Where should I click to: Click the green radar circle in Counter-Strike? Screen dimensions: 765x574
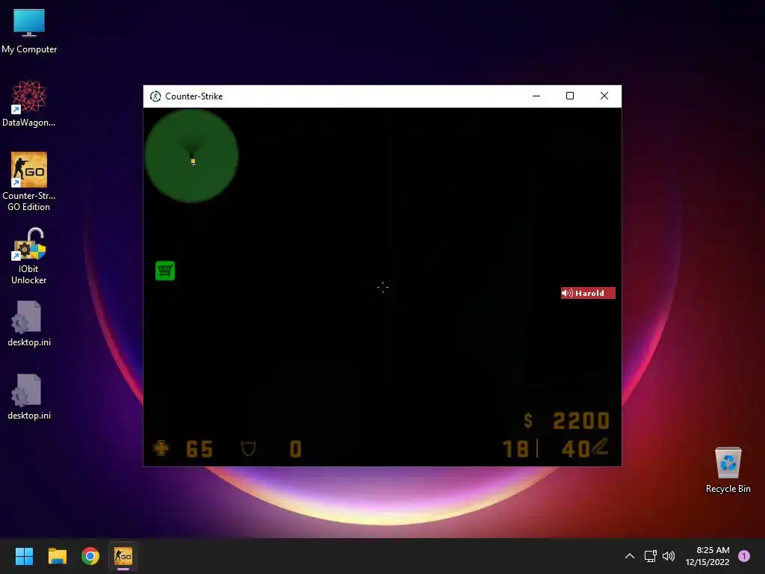(x=192, y=155)
